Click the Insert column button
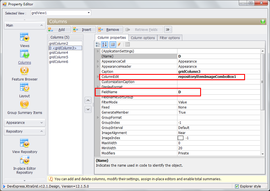The width and height of the screenshot is (270, 191). (84, 29)
